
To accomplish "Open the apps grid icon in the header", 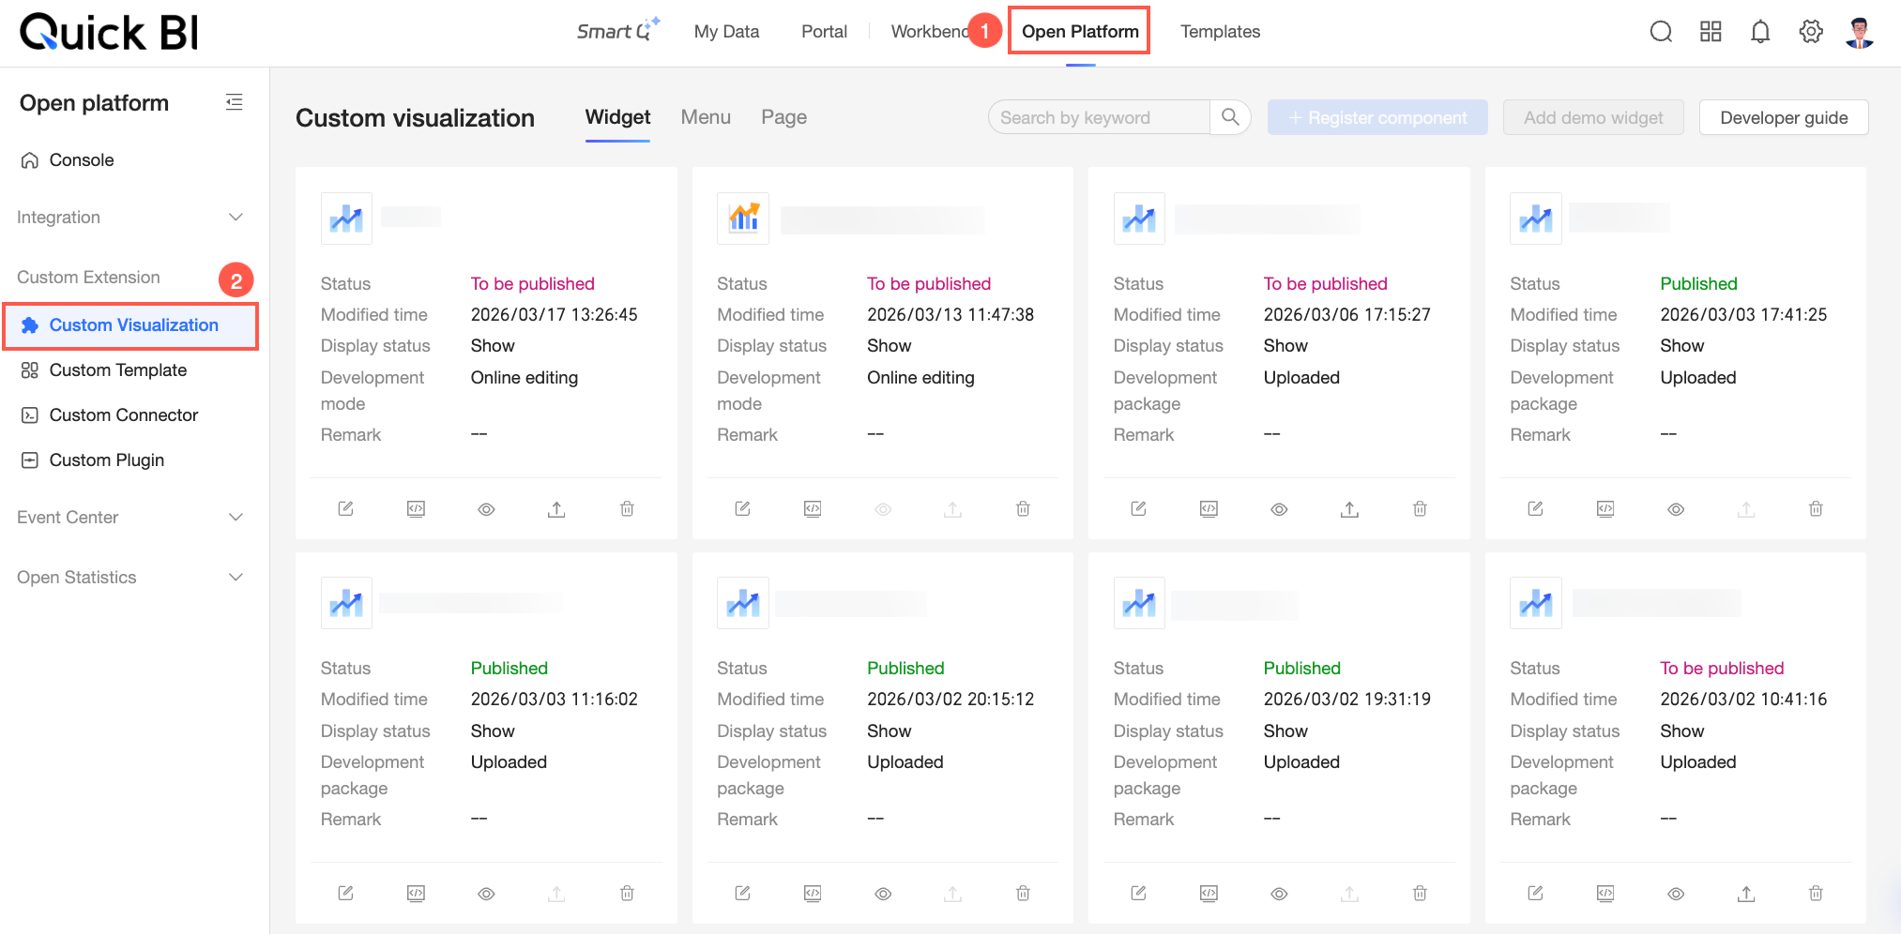I will tap(1711, 32).
